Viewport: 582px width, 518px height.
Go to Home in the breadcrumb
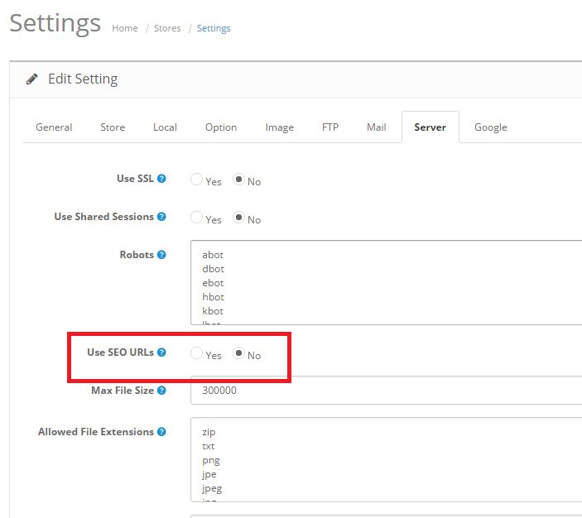click(x=125, y=28)
